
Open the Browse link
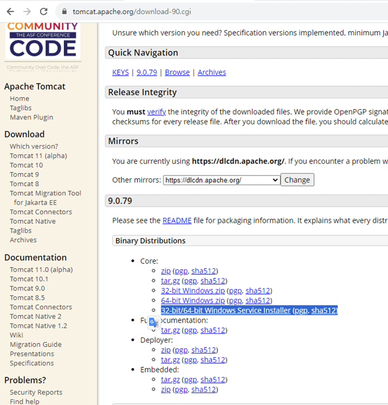(x=177, y=72)
